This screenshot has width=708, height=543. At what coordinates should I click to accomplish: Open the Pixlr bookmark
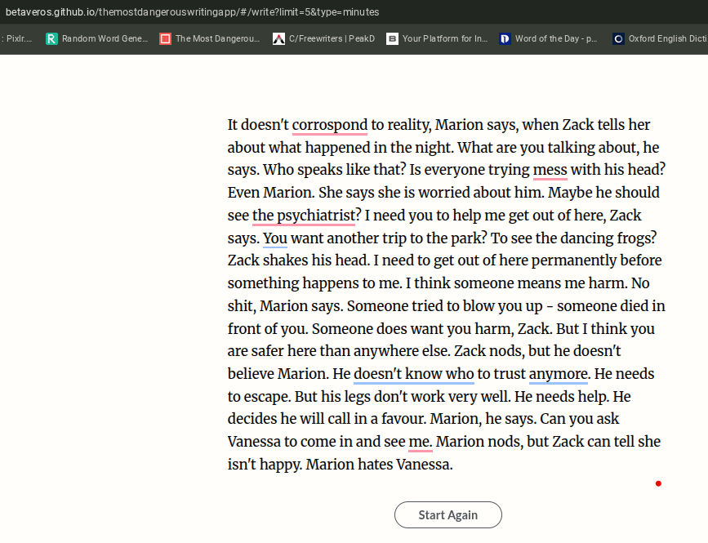click(x=18, y=38)
